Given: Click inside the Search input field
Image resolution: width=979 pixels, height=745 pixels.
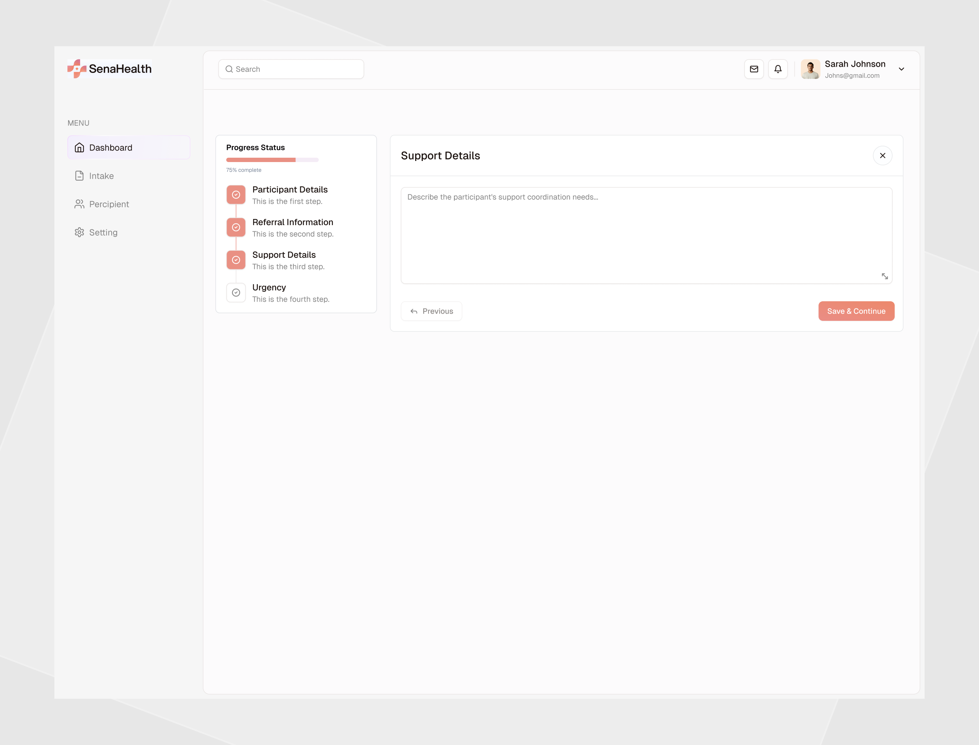Looking at the screenshot, I should [x=290, y=69].
